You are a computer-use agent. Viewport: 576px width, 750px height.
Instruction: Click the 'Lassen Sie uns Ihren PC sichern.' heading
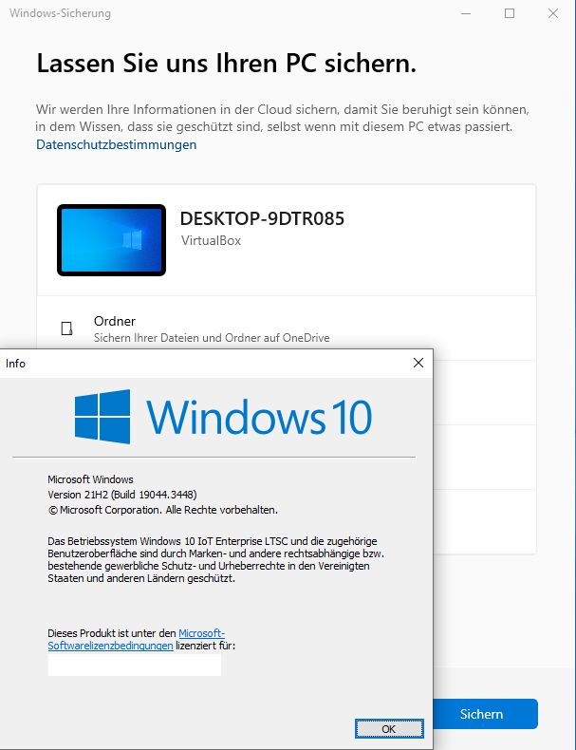click(x=227, y=64)
